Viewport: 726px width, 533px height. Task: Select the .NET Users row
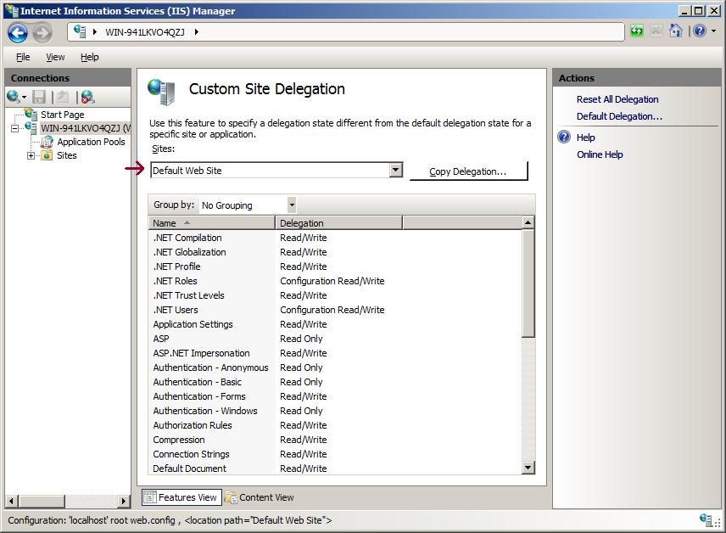pyautogui.click(x=335, y=310)
